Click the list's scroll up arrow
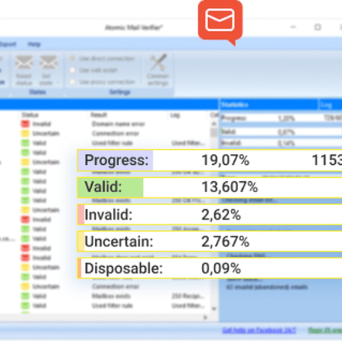The width and height of the screenshot is (342, 342). tap(214, 124)
